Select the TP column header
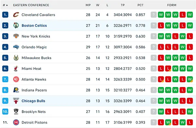196x128 pixels. tap(122, 5)
